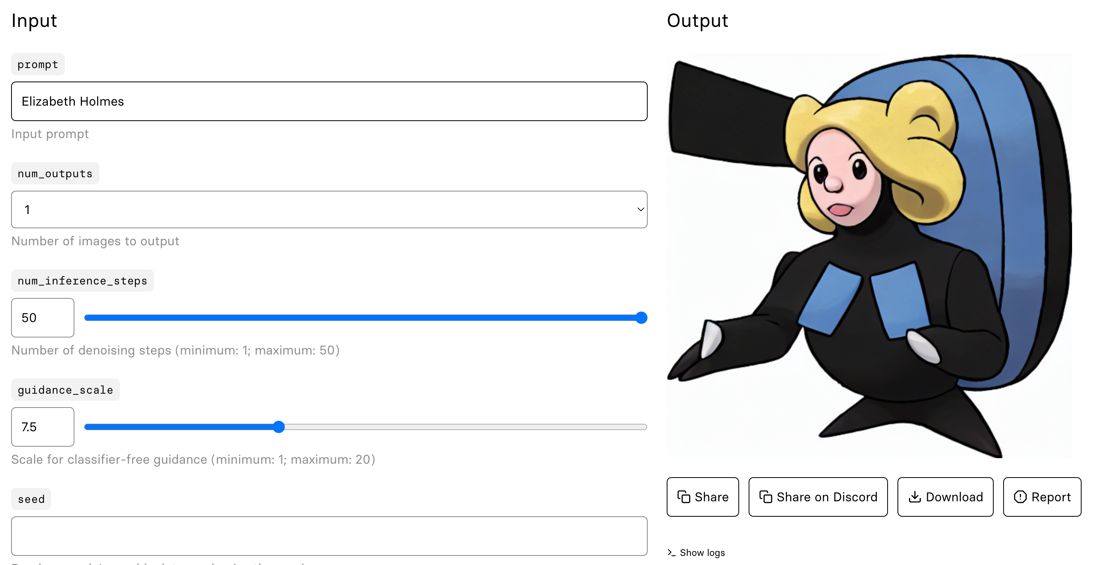Focus the prompt field containing Elizabeth Holmes
The height and width of the screenshot is (565, 1118).
point(329,101)
